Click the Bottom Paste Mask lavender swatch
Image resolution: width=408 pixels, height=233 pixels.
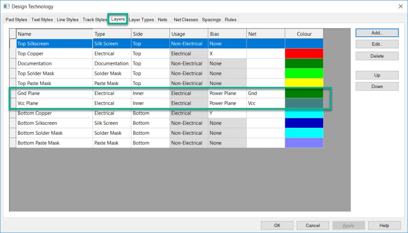pyautogui.click(x=304, y=143)
